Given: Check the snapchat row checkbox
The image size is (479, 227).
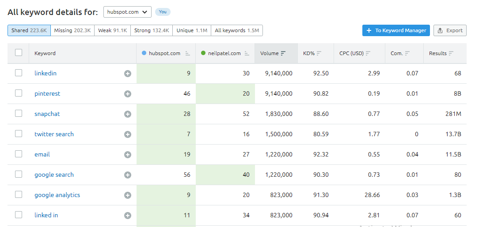Looking at the screenshot, I should [x=19, y=113].
